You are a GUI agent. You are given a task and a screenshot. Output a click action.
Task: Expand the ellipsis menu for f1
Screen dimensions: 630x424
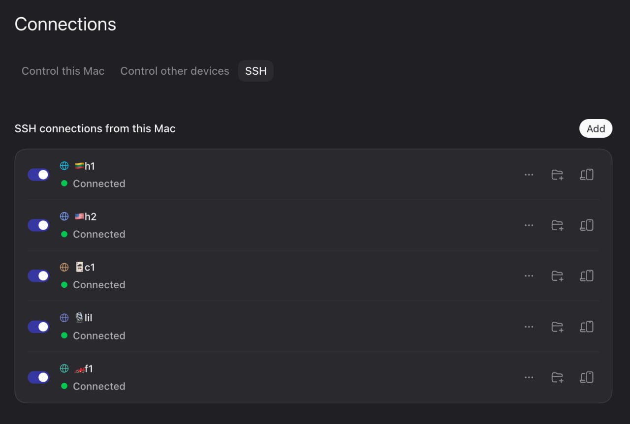529,377
